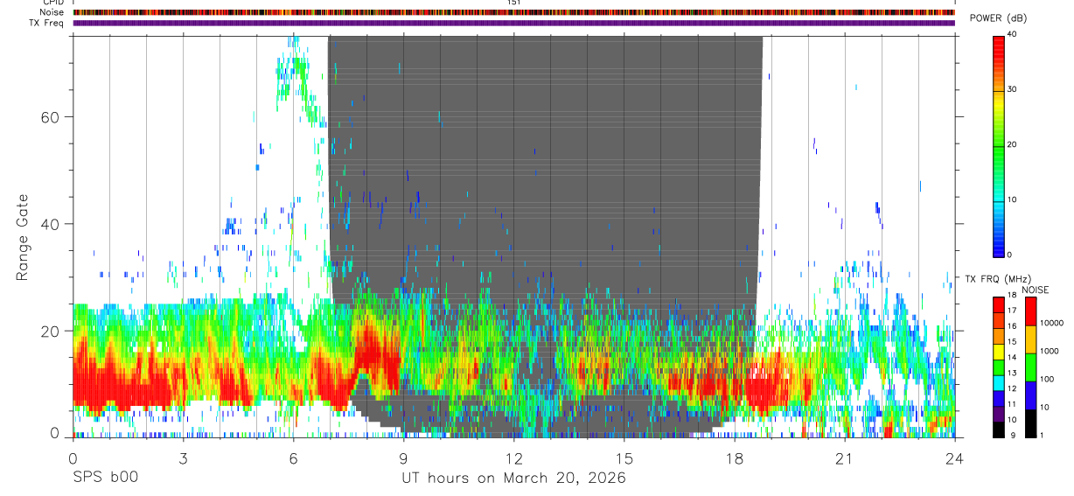Click the multicolored Noise strip above the plot
The width and height of the screenshot is (1074, 496).
(x=513, y=12)
